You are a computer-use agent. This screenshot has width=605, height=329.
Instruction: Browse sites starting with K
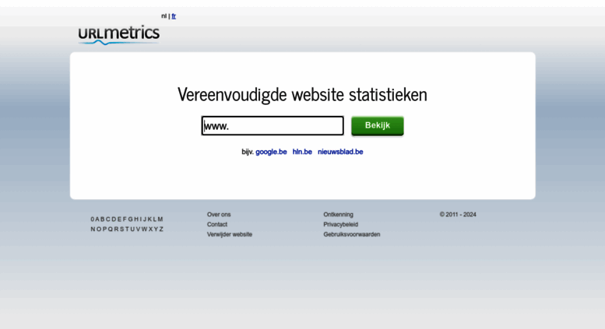point(149,219)
